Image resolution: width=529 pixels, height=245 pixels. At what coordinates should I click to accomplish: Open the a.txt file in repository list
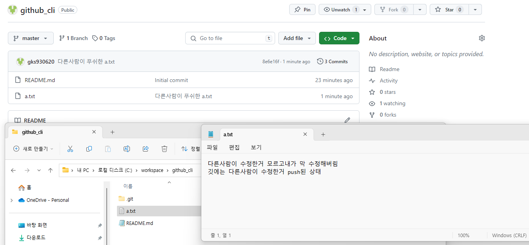[30, 96]
